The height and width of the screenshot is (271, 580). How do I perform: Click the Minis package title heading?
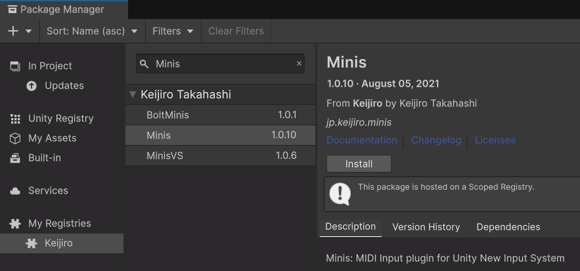347,62
